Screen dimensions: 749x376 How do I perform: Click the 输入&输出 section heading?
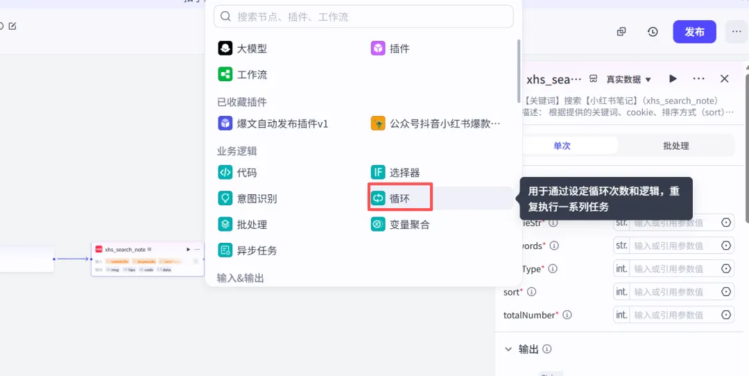click(240, 277)
